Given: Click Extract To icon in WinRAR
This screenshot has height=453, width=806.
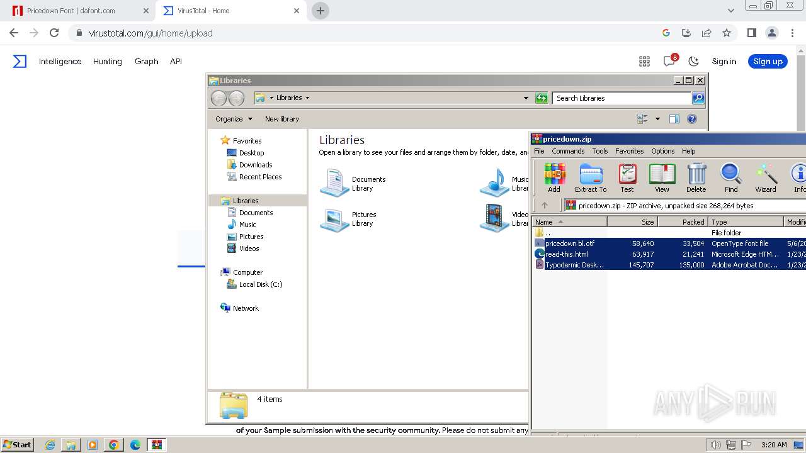Looking at the screenshot, I should (591, 177).
